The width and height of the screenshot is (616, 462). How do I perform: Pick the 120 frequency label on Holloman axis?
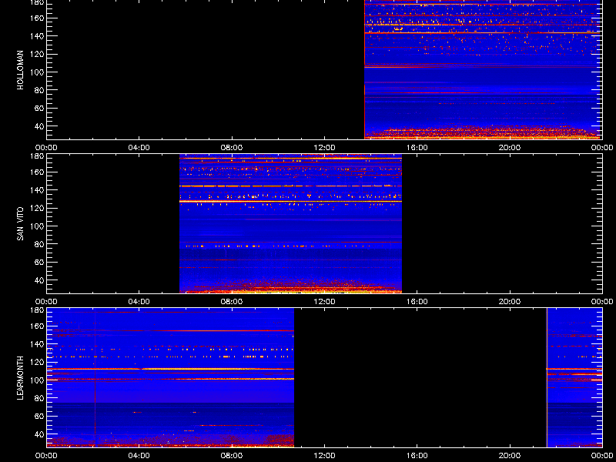(x=38, y=54)
